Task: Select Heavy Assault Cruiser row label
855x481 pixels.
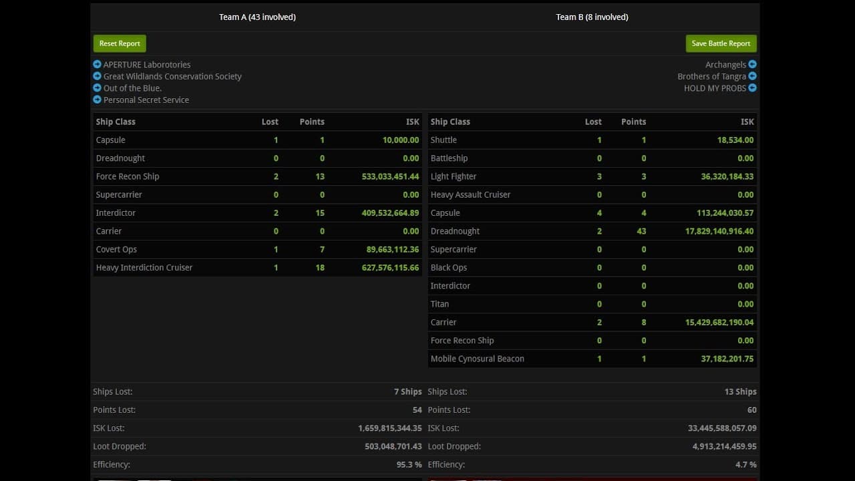Action: [470, 194]
